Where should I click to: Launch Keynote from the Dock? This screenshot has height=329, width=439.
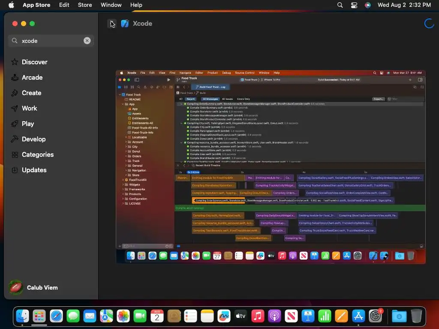tap(308, 316)
